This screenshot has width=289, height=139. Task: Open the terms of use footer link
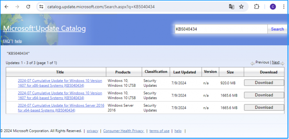pyautogui.click(x=159, y=131)
